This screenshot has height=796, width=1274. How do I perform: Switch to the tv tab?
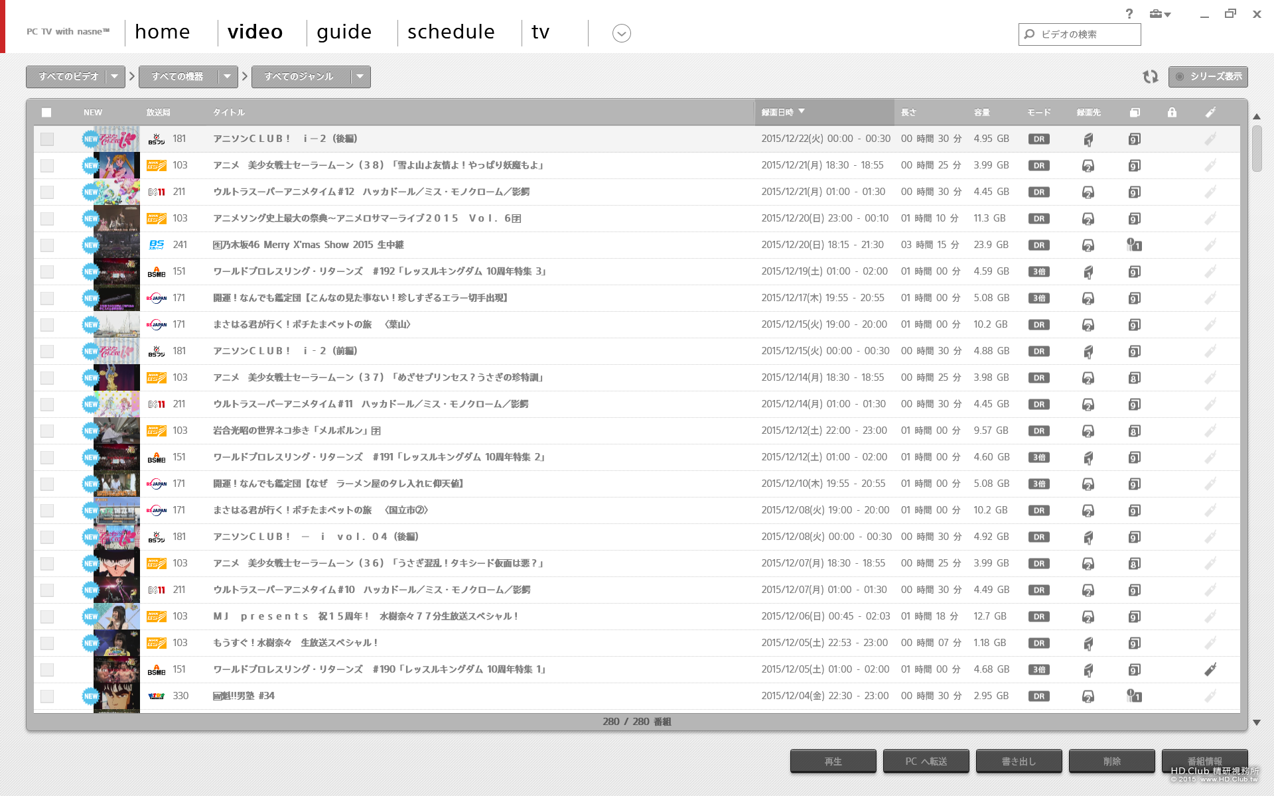click(541, 32)
